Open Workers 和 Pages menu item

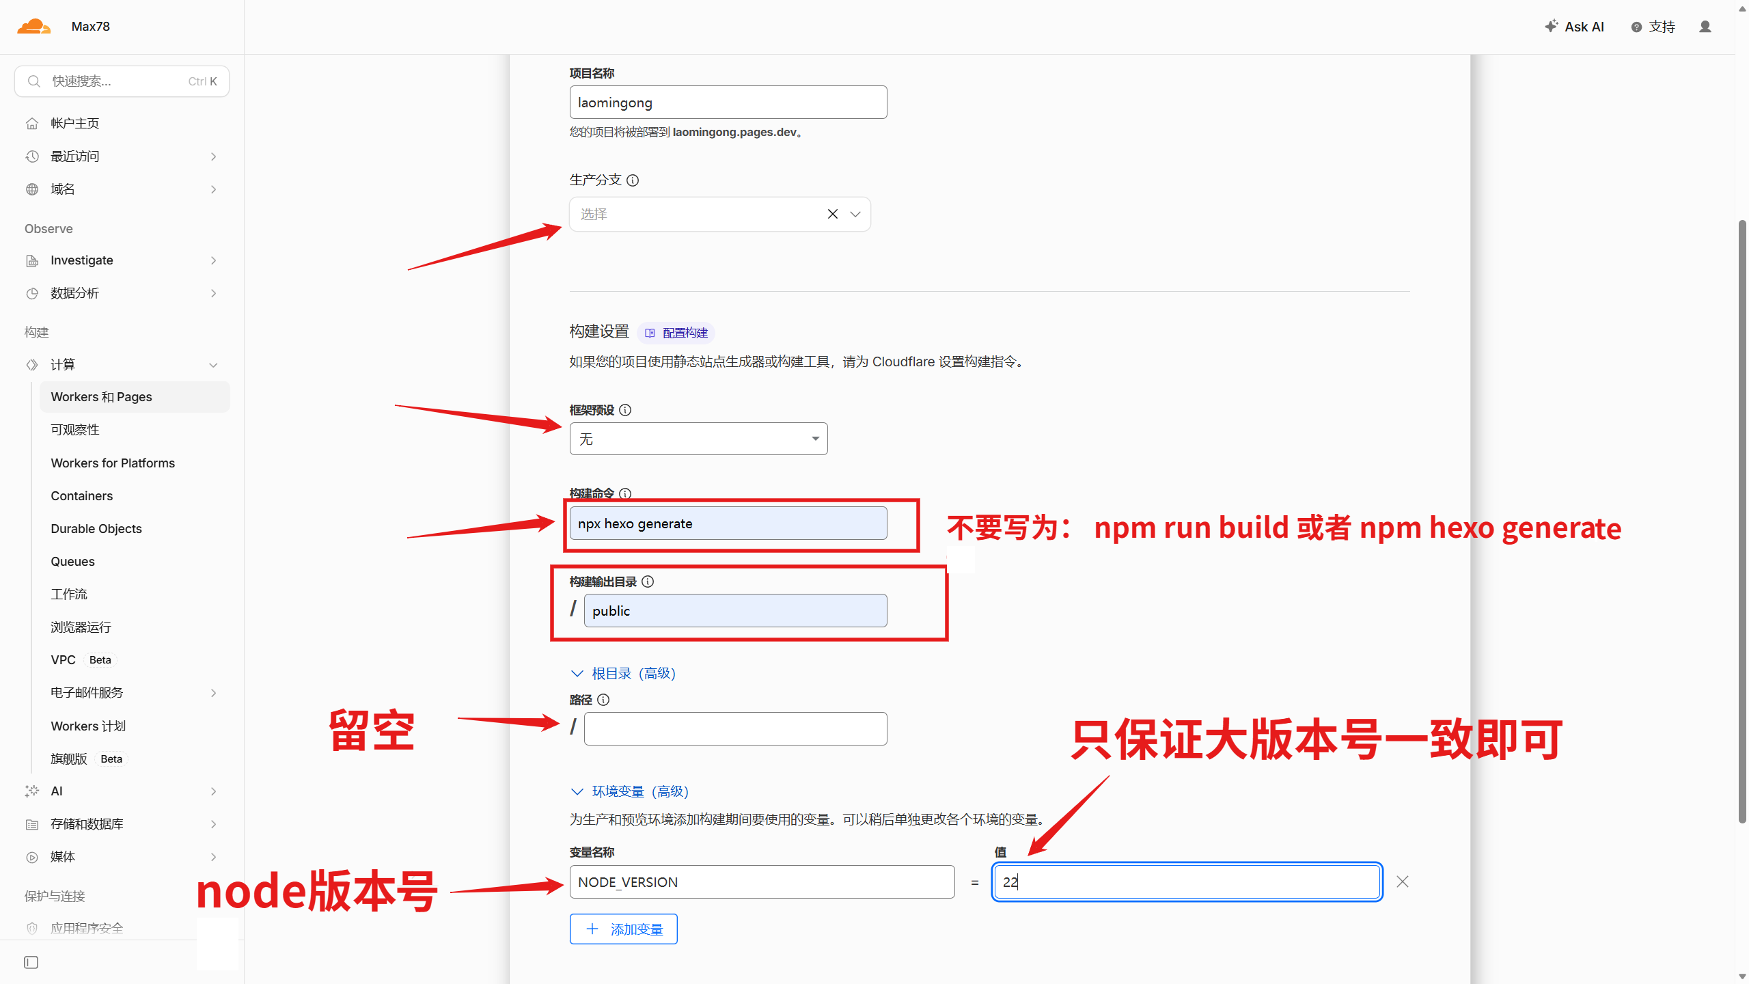pyautogui.click(x=135, y=397)
